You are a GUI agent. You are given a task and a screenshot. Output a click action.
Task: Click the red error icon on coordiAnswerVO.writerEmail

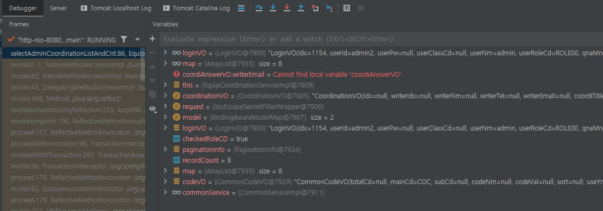click(x=177, y=75)
